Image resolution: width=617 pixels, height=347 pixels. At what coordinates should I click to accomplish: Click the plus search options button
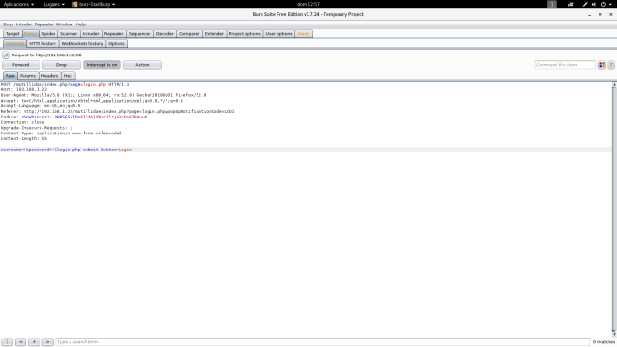34,342
